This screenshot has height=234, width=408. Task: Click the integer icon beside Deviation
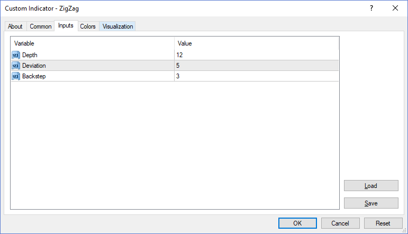click(16, 66)
